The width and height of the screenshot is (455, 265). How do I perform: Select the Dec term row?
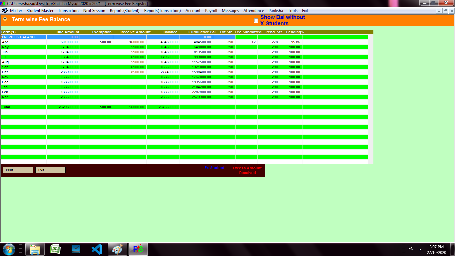184,82
